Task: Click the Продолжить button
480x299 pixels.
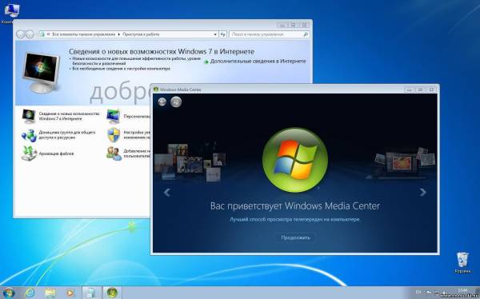Action: pyautogui.click(x=295, y=237)
